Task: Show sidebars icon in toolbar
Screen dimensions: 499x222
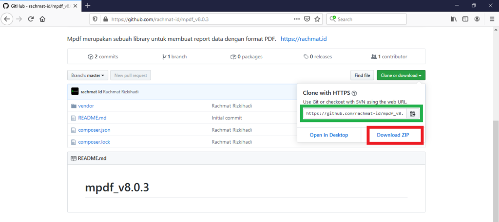Action: (465, 19)
